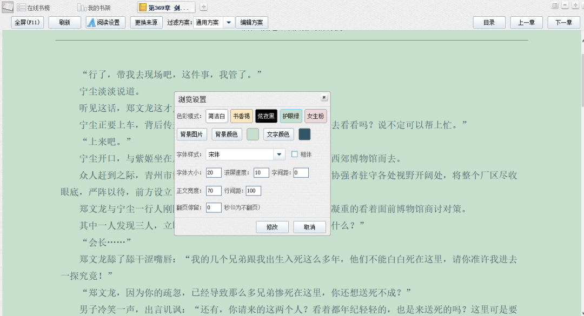Click 编辑方案 edit scheme button
The image size is (584, 316).
tap(251, 22)
